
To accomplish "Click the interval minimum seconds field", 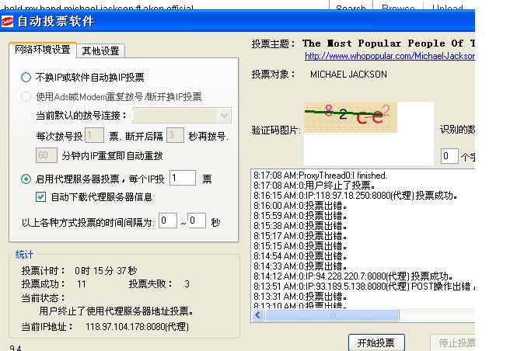I will (168, 221).
